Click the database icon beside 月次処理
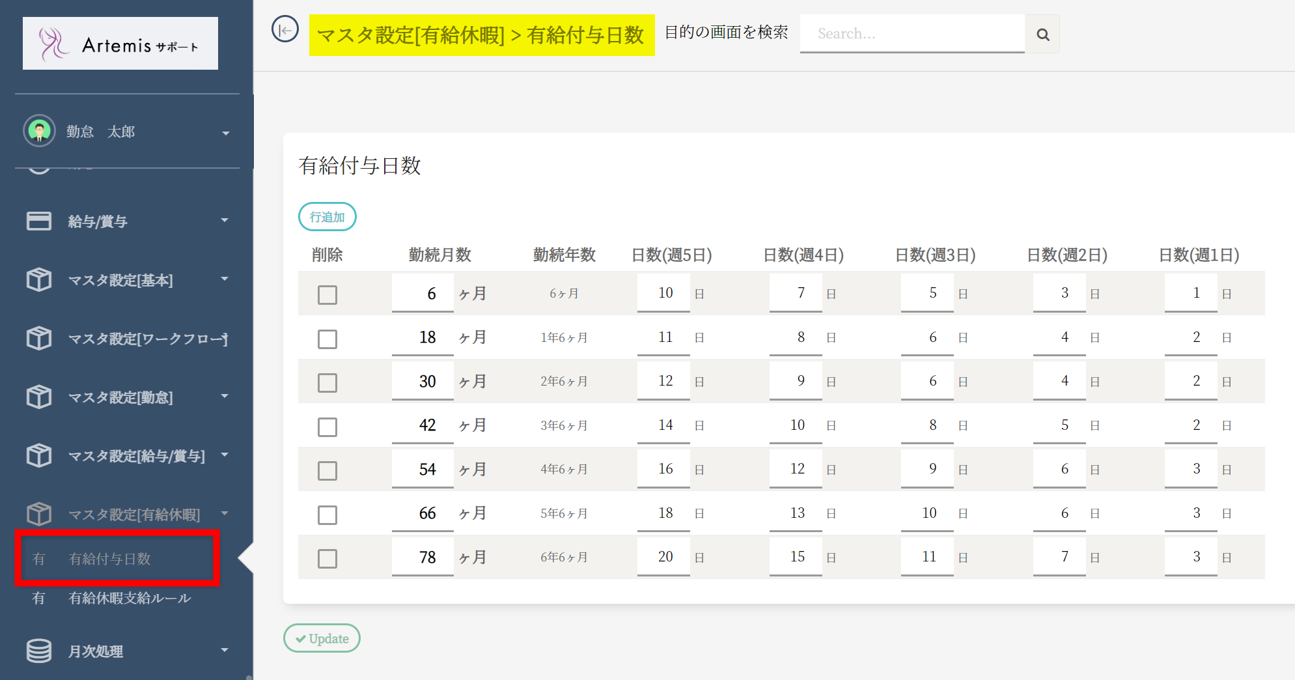 coord(39,651)
